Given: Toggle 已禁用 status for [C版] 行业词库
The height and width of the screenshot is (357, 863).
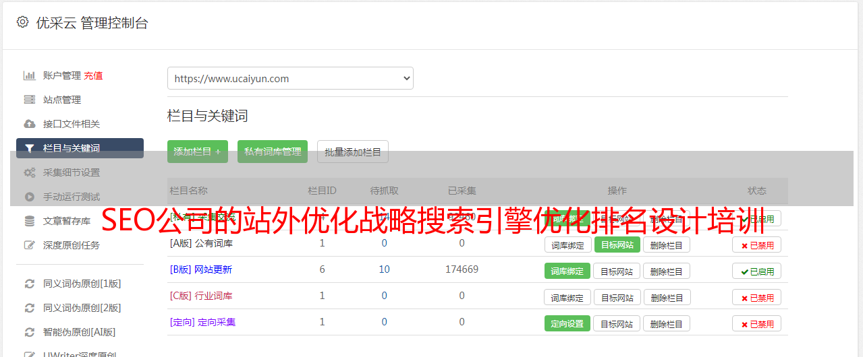Looking at the screenshot, I should (757, 297).
